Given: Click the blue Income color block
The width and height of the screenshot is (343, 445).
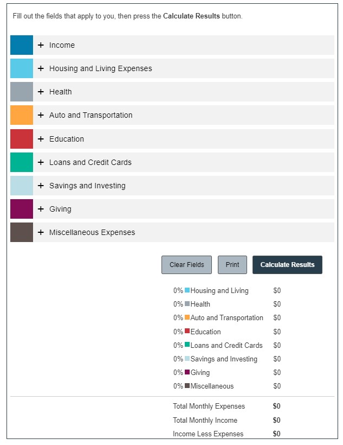Looking at the screenshot, I should coord(22,45).
